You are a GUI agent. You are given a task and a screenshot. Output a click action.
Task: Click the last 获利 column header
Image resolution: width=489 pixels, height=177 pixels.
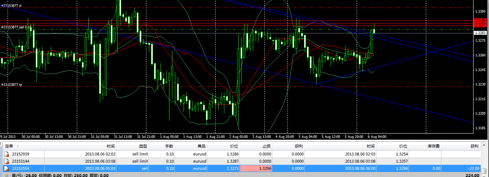(461, 146)
